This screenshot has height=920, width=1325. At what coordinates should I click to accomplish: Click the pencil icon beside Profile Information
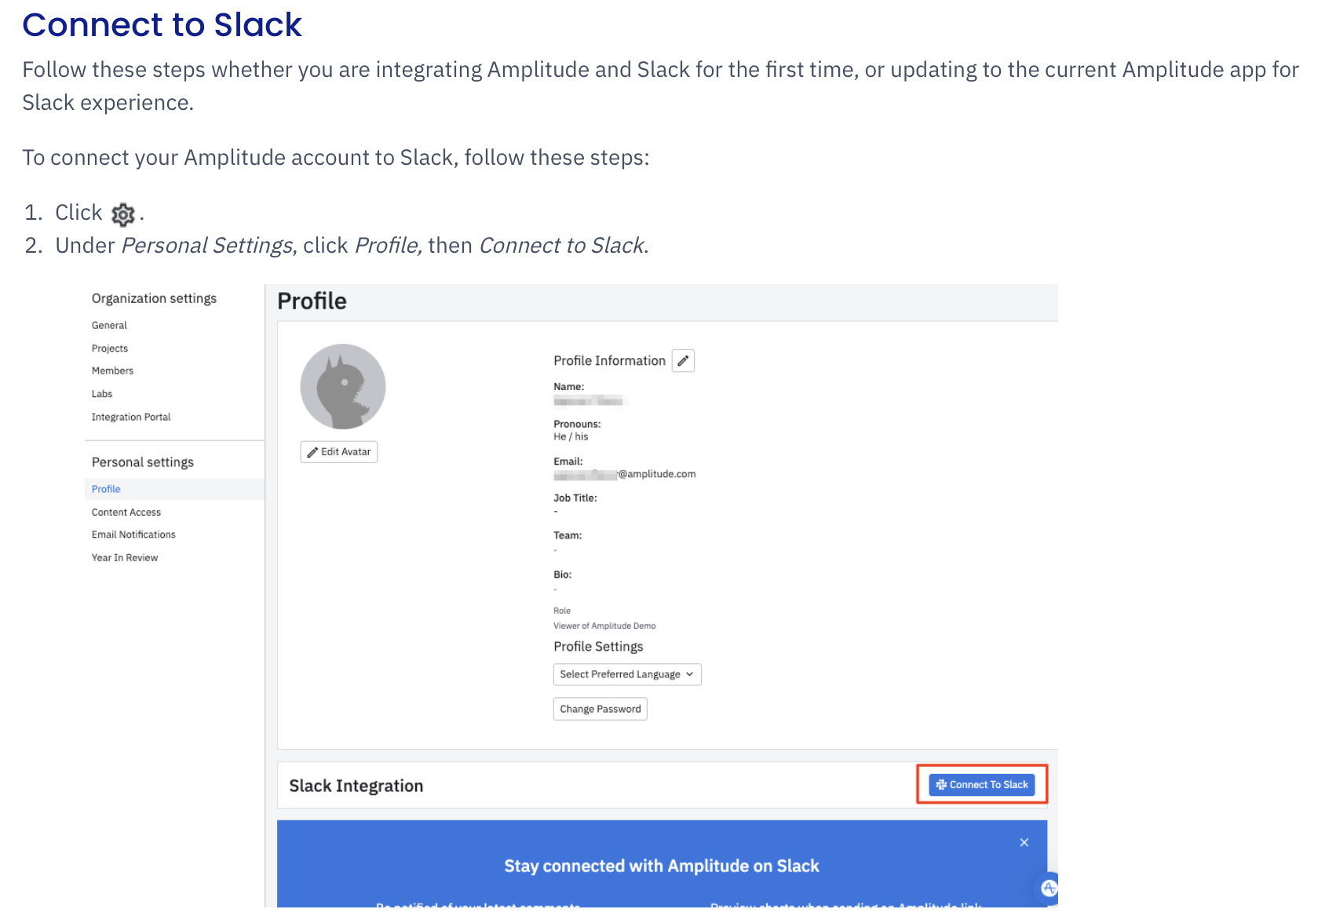coord(683,361)
